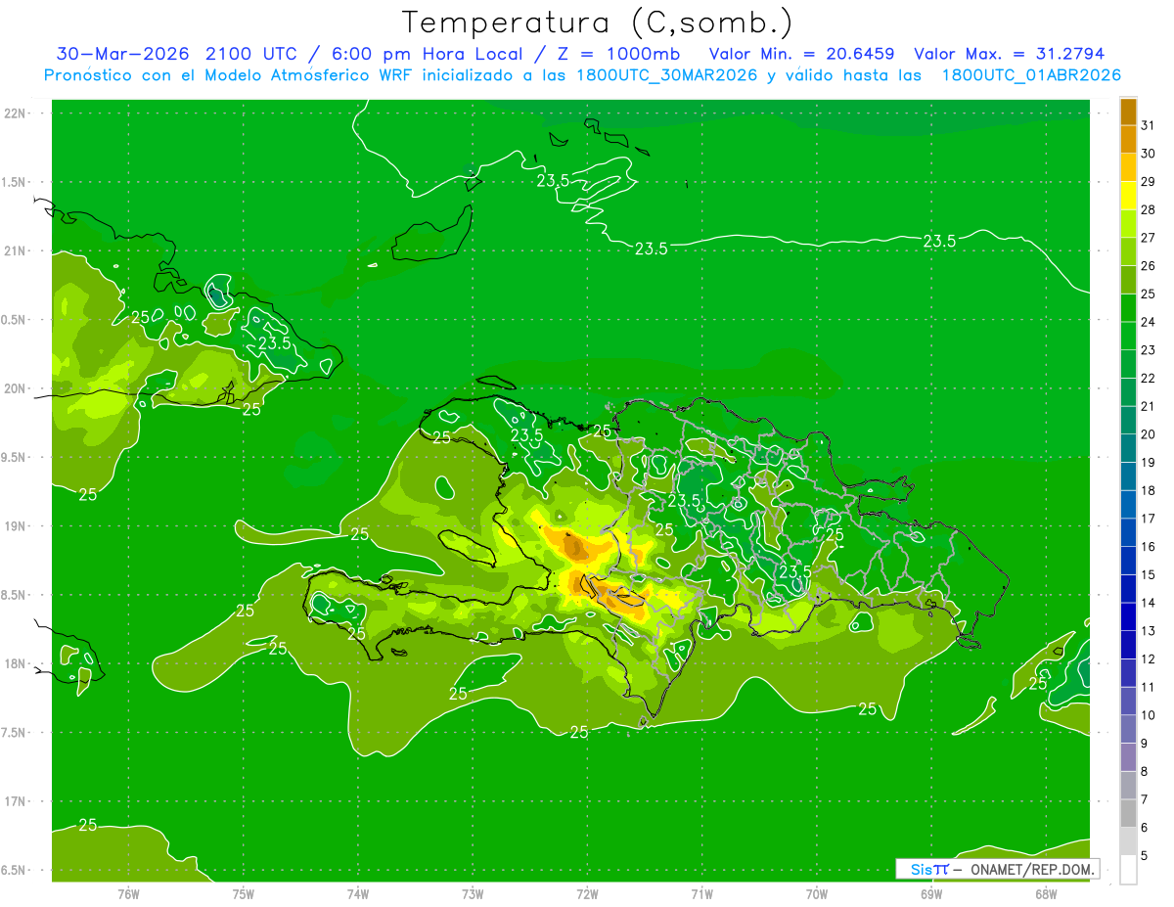Select the blue 15 colorbar segment
1174x907 pixels.
coord(1128,562)
